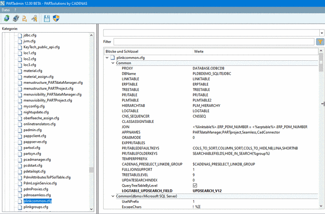Collapse the Common block
This screenshot has height=214, width=325.
(113, 63)
